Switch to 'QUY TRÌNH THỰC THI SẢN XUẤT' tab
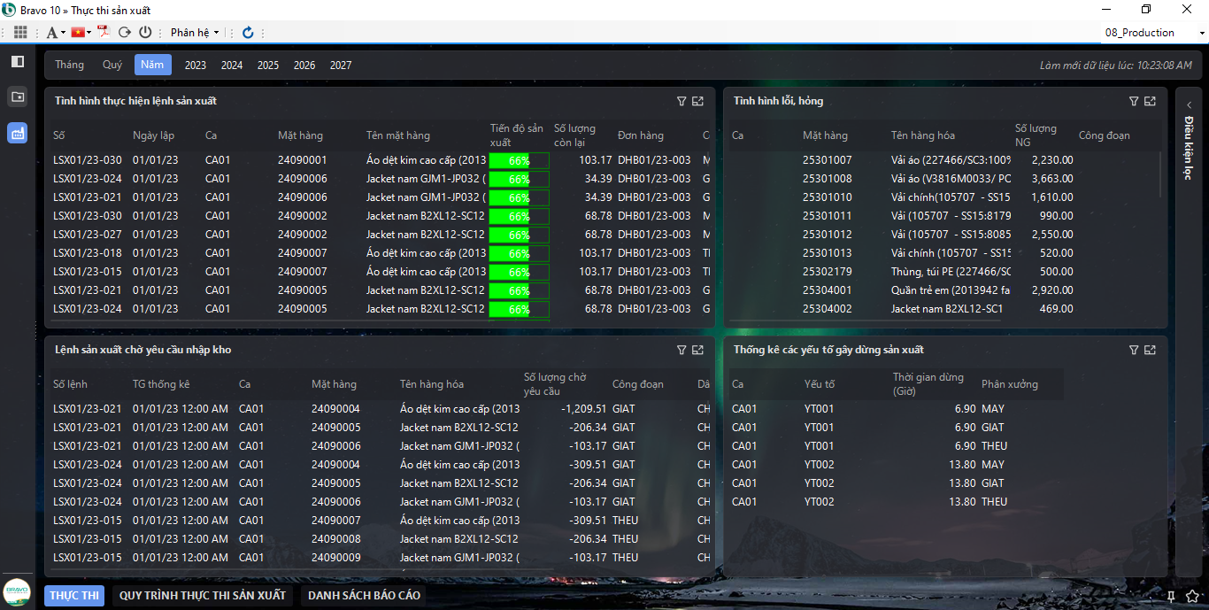The height and width of the screenshot is (610, 1209). (203, 596)
